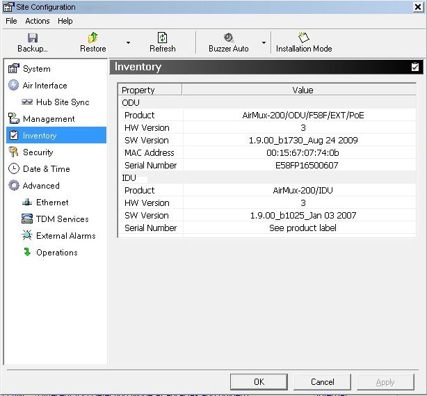Screen dimensions: 427x396
Task: Open the External Alarms item
Action: [65, 236]
